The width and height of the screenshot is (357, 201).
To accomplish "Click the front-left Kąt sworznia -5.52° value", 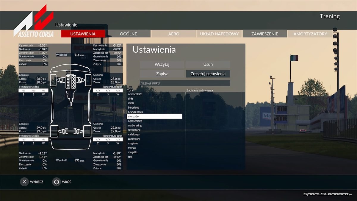I will [x=42, y=45].
